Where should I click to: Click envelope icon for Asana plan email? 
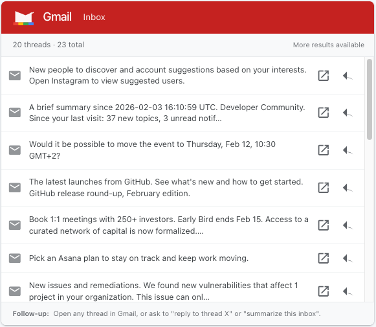[15, 258]
